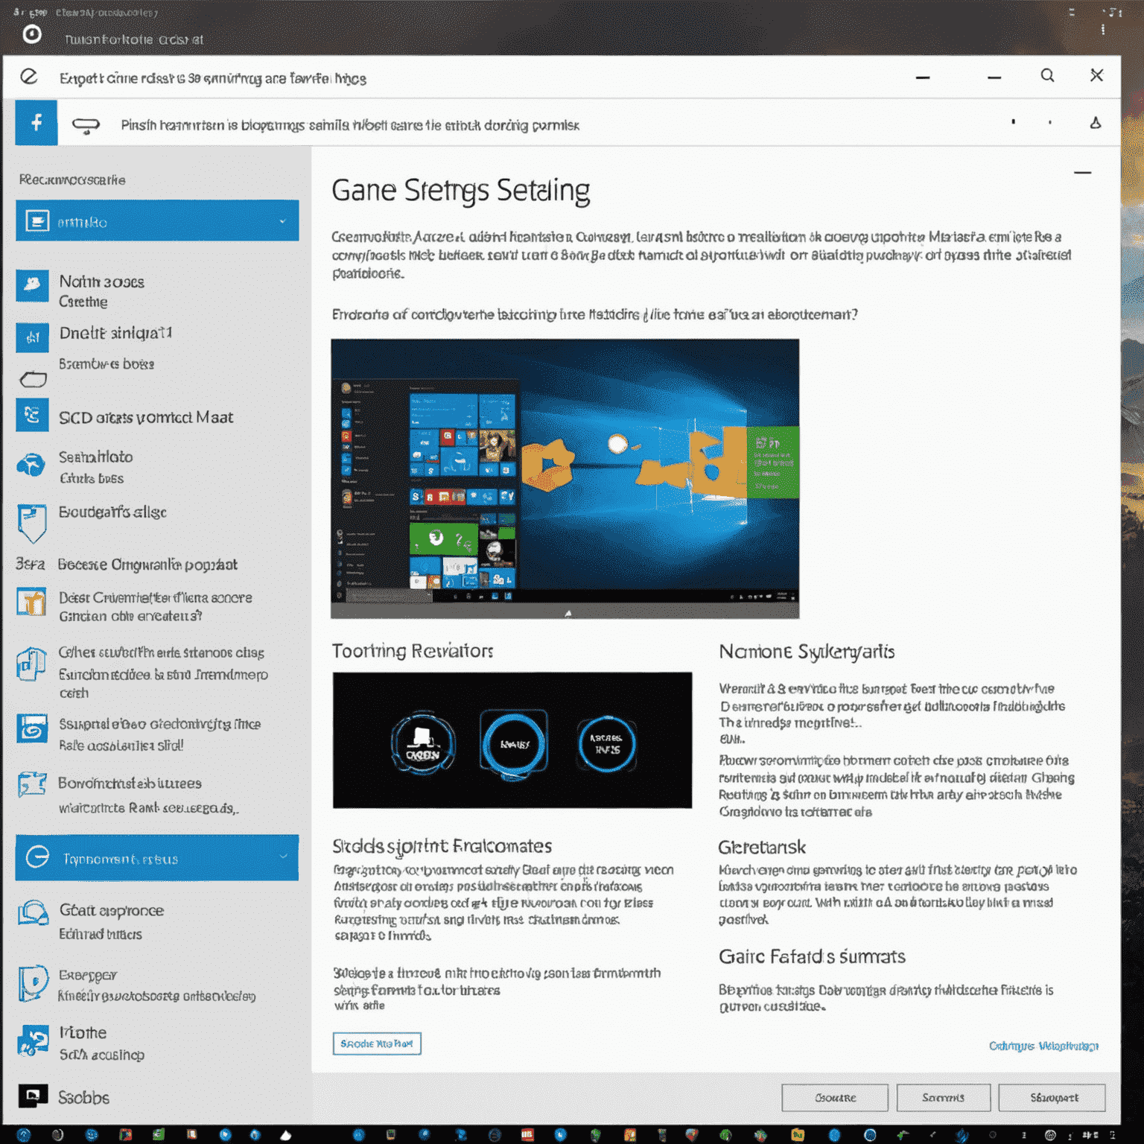Viewport: 1144px width, 1144px height.
Task: Click the 'Gleretansk' section heading
Action: 762,848
